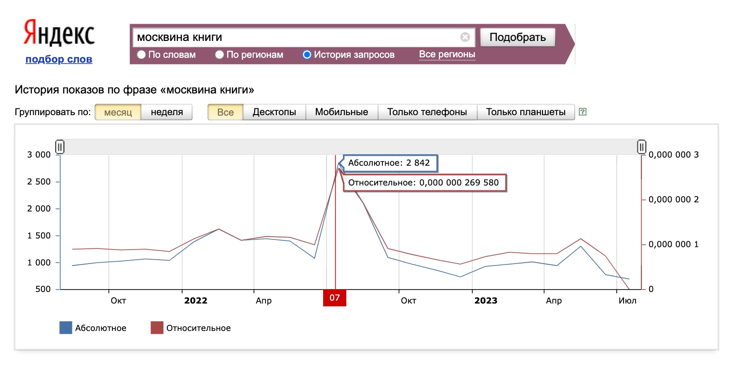Click the 'Относительное: 0,000 000 269 580' tooltip

424,183
